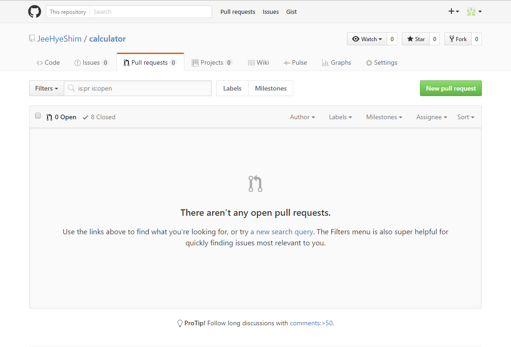Click Gist in top navigation

pos(292,12)
